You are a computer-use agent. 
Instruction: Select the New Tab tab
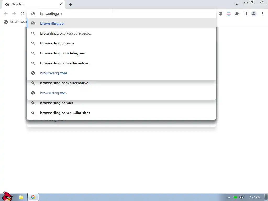pyautogui.click(x=33, y=5)
